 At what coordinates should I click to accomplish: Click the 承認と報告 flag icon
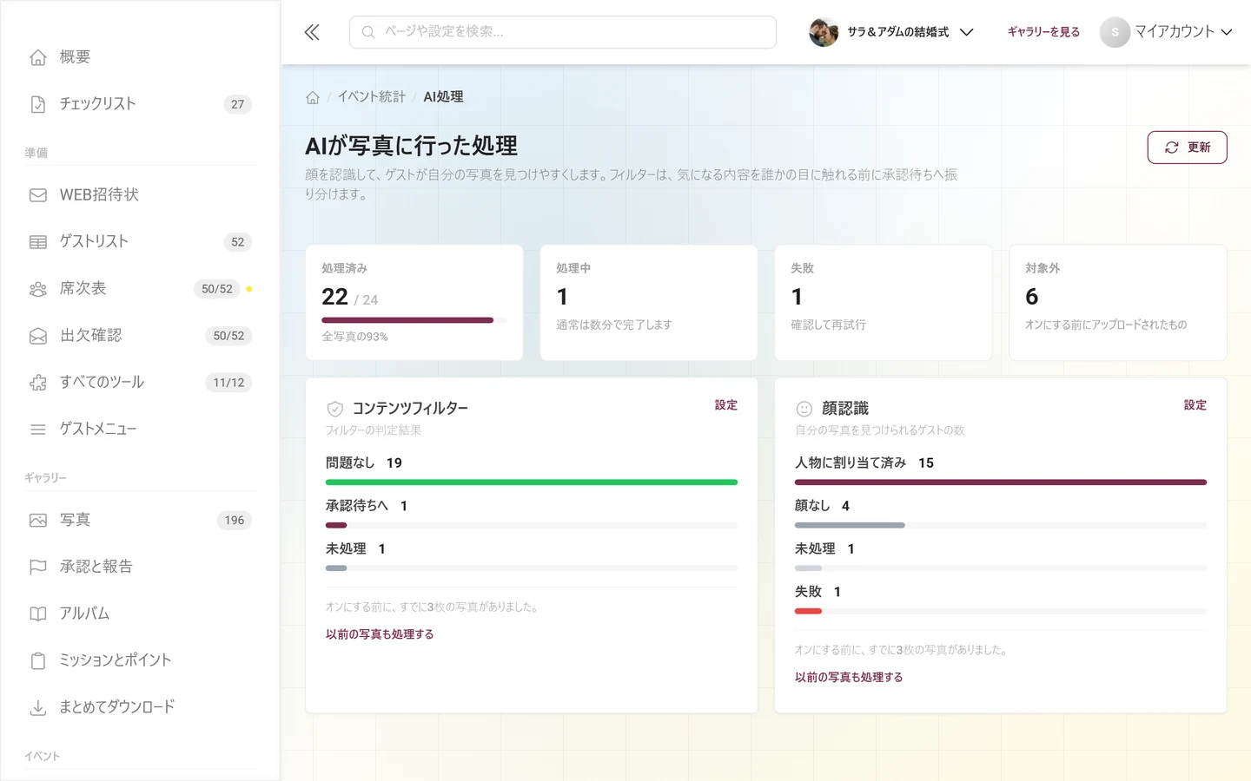38,568
